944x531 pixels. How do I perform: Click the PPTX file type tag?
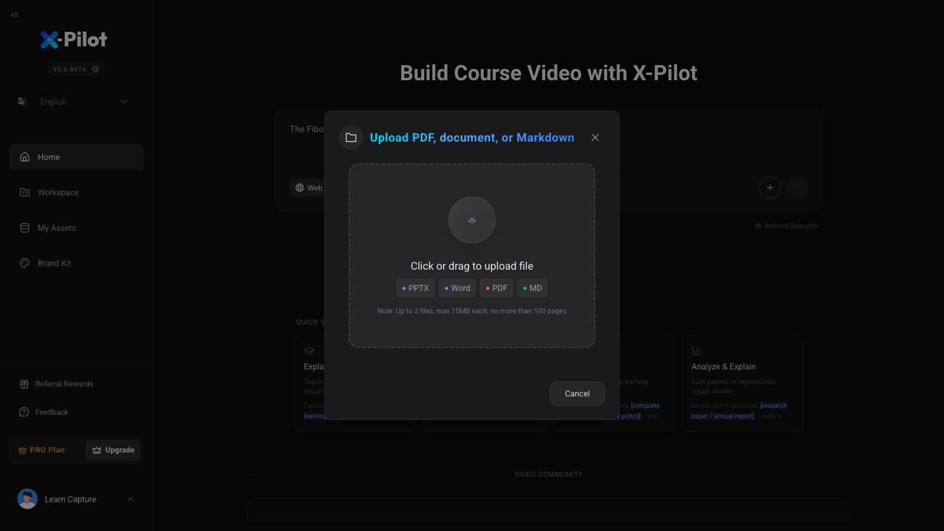415,288
